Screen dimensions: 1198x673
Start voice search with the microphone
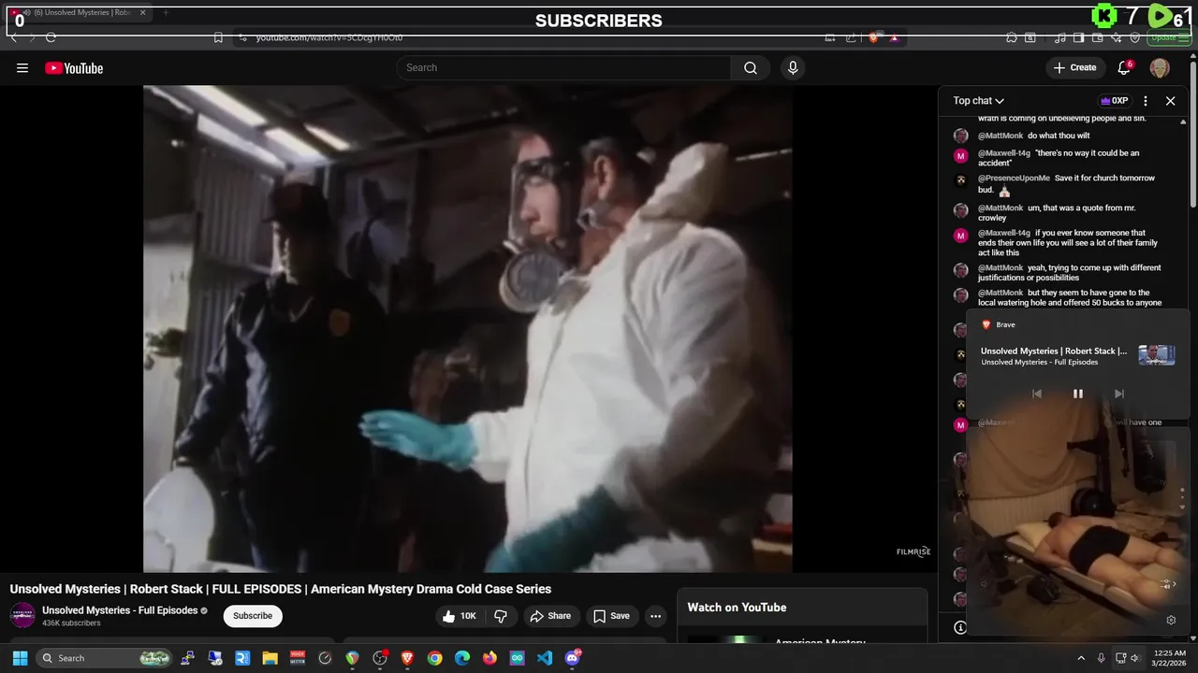point(793,67)
